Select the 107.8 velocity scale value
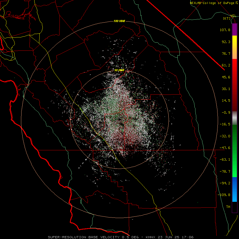This screenshot has width=239, height=239. click(225, 30)
